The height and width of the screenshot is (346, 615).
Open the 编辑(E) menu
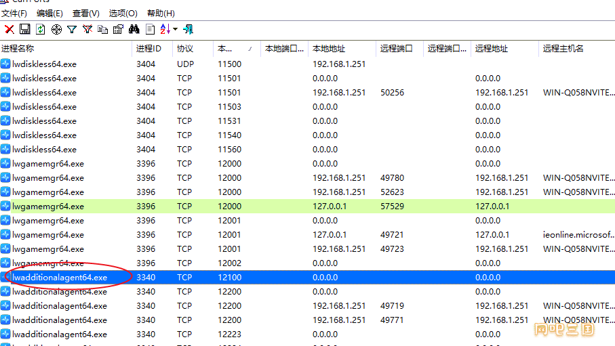point(49,14)
